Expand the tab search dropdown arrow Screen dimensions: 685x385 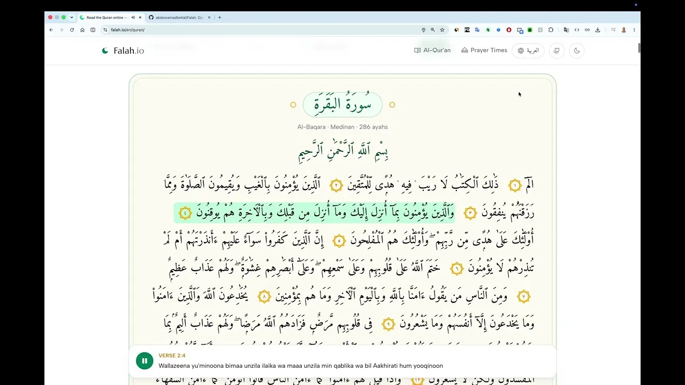tap(71, 17)
